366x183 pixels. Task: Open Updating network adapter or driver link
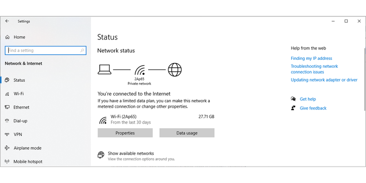click(324, 80)
